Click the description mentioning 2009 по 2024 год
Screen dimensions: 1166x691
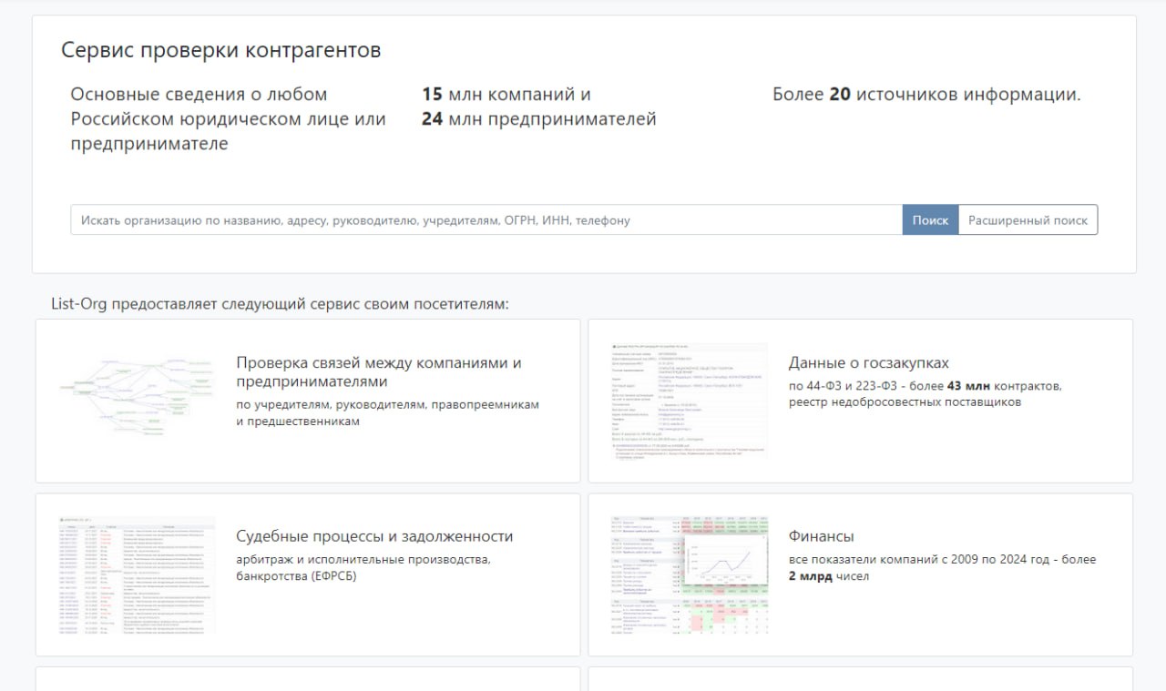[x=942, y=567]
